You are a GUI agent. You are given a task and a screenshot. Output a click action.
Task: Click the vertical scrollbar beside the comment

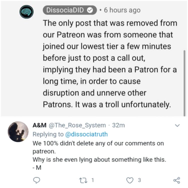[x=185, y=80]
